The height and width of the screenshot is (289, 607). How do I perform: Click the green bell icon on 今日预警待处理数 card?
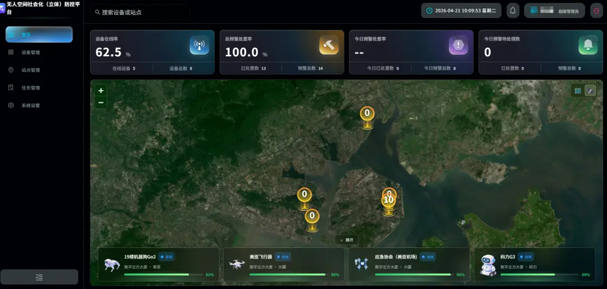pyautogui.click(x=587, y=45)
